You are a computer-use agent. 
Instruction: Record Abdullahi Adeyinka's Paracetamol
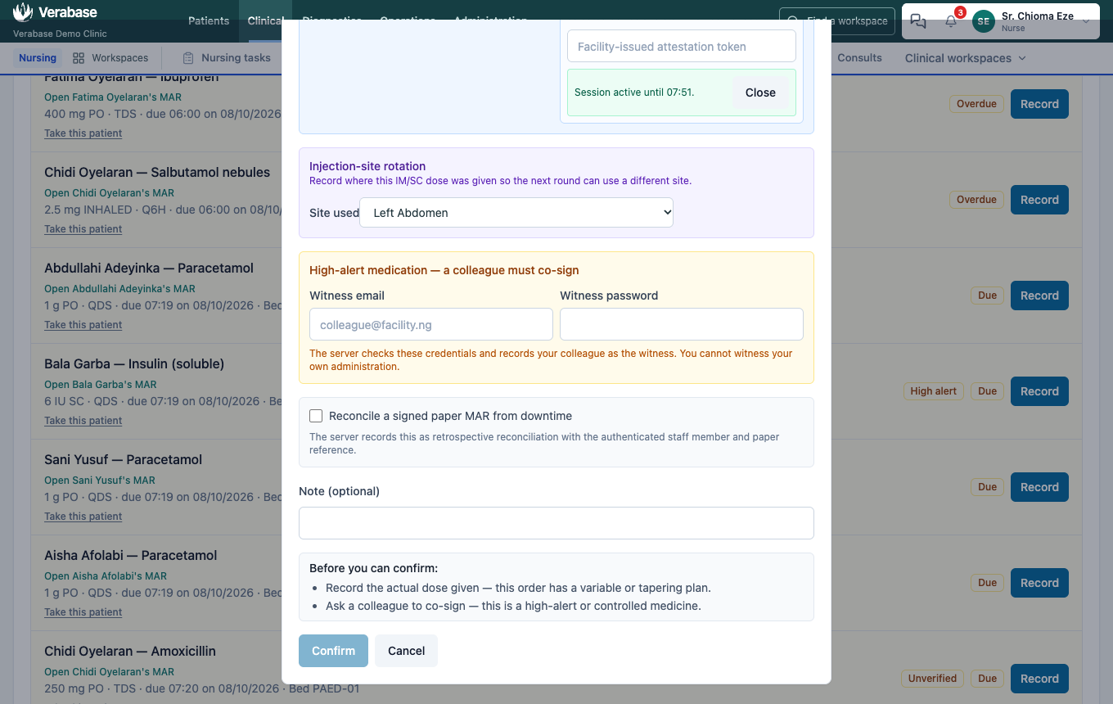[x=1039, y=296]
